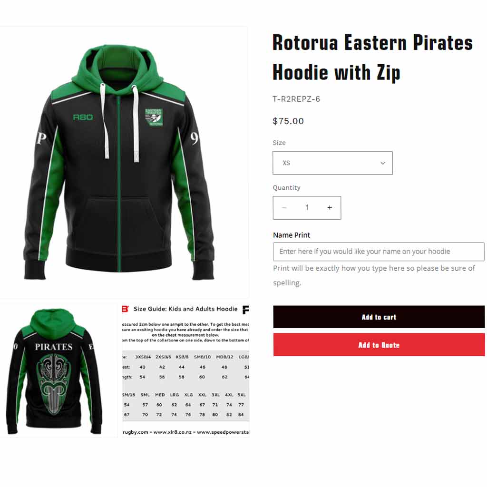Viewport: 487px width, 487px height.
Task: Click the R80 logo on hoodie front
Action: (83, 117)
